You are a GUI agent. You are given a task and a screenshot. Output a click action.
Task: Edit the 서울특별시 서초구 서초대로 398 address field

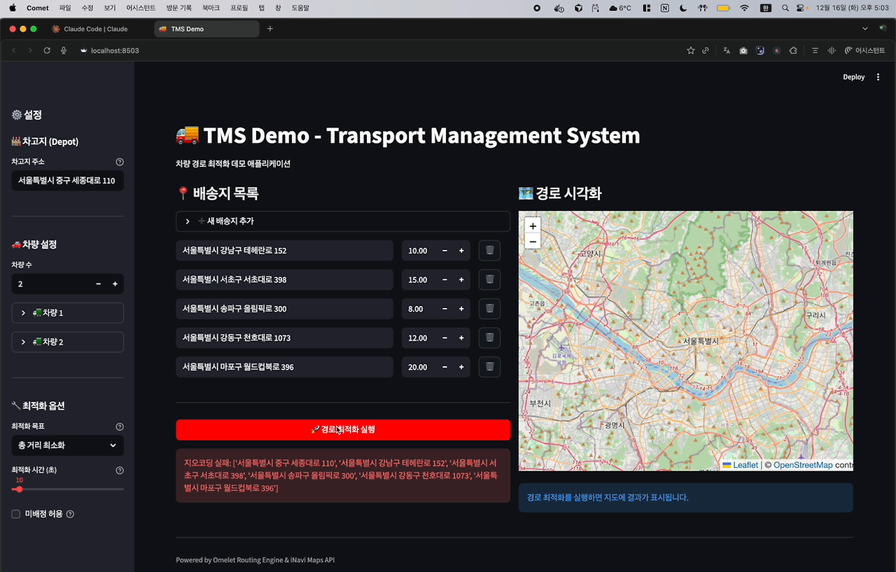coord(285,279)
